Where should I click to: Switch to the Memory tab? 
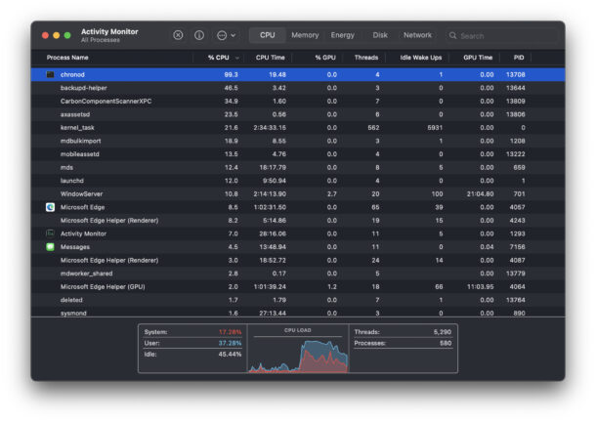click(305, 35)
